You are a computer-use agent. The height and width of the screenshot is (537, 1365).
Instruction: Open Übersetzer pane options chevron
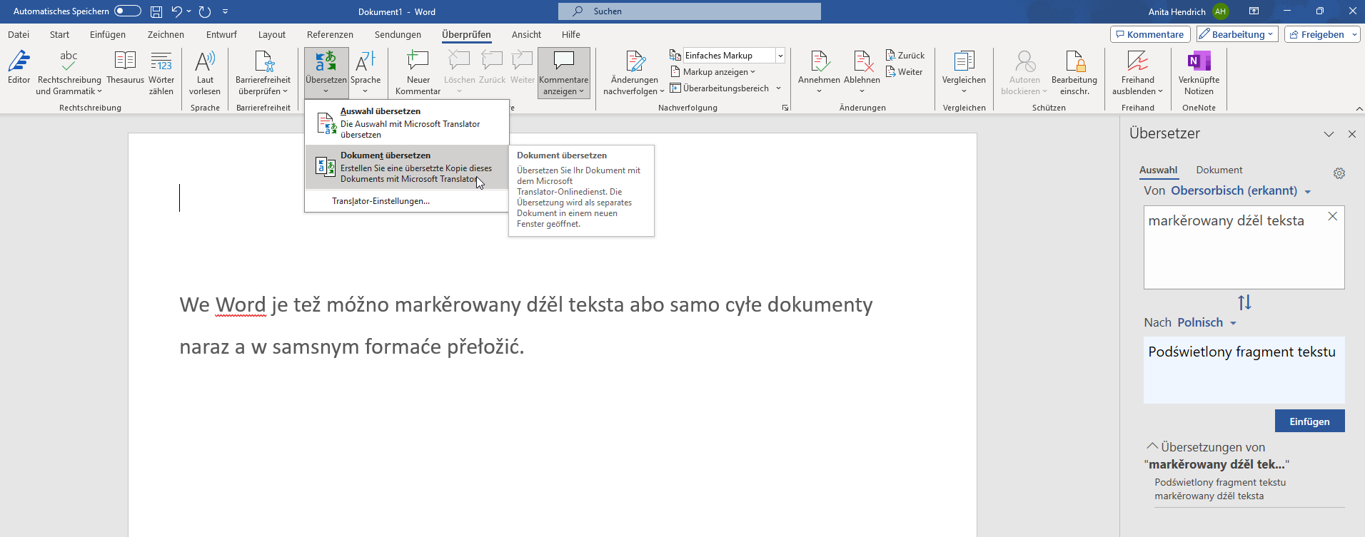tap(1329, 134)
